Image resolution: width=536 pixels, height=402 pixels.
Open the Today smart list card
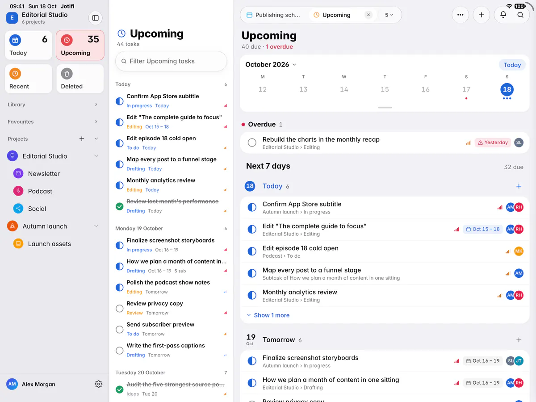tap(29, 45)
